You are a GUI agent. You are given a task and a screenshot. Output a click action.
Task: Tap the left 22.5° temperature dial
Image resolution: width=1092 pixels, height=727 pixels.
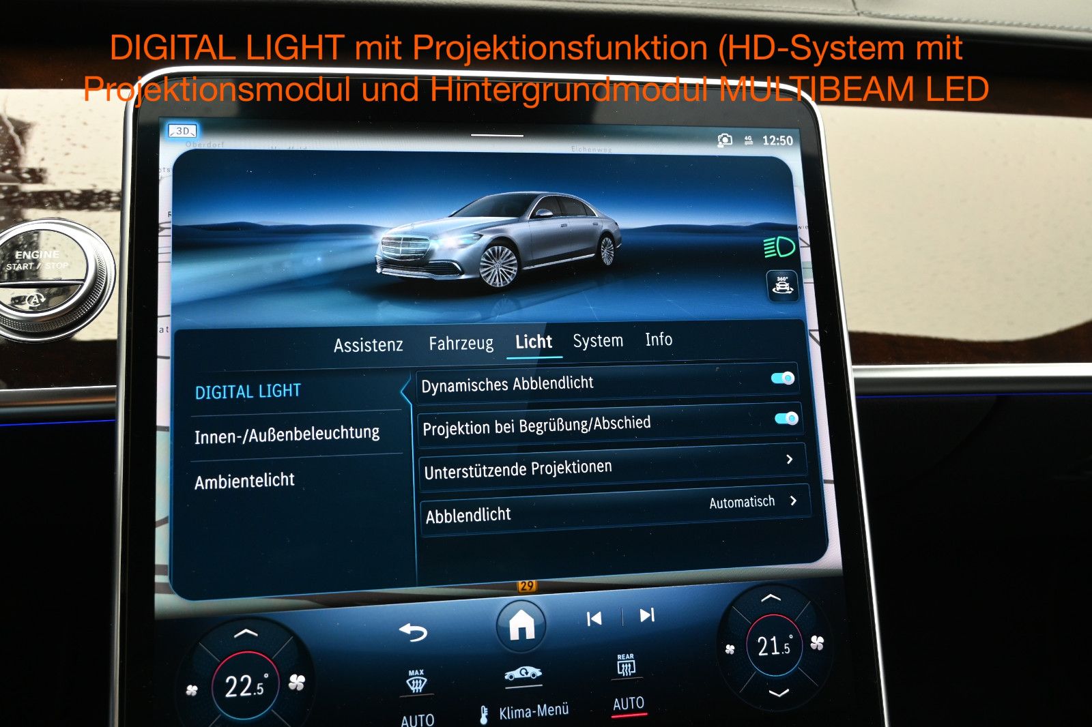tap(246, 685)
